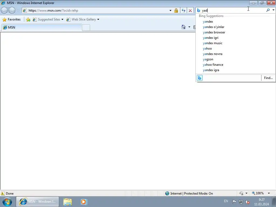Click the Stop loading red X button

click(x=190, y=11)
